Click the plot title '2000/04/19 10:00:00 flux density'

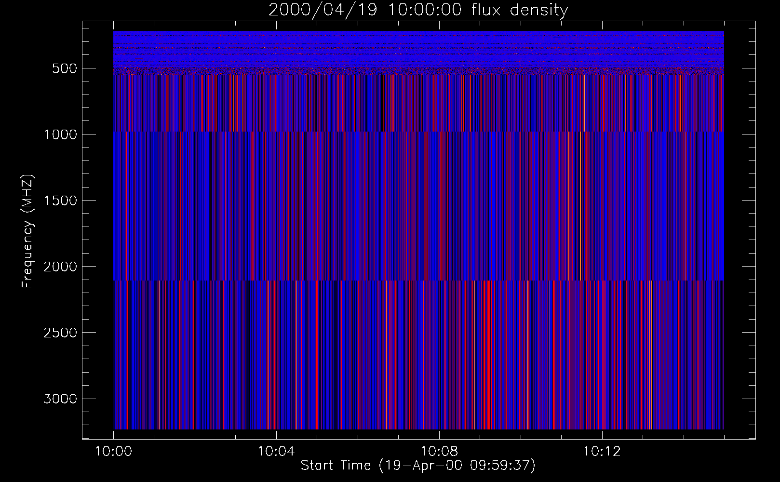(418, 10)
